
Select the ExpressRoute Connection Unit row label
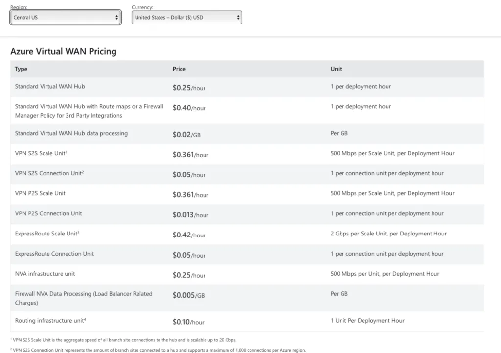click(54, 254)
